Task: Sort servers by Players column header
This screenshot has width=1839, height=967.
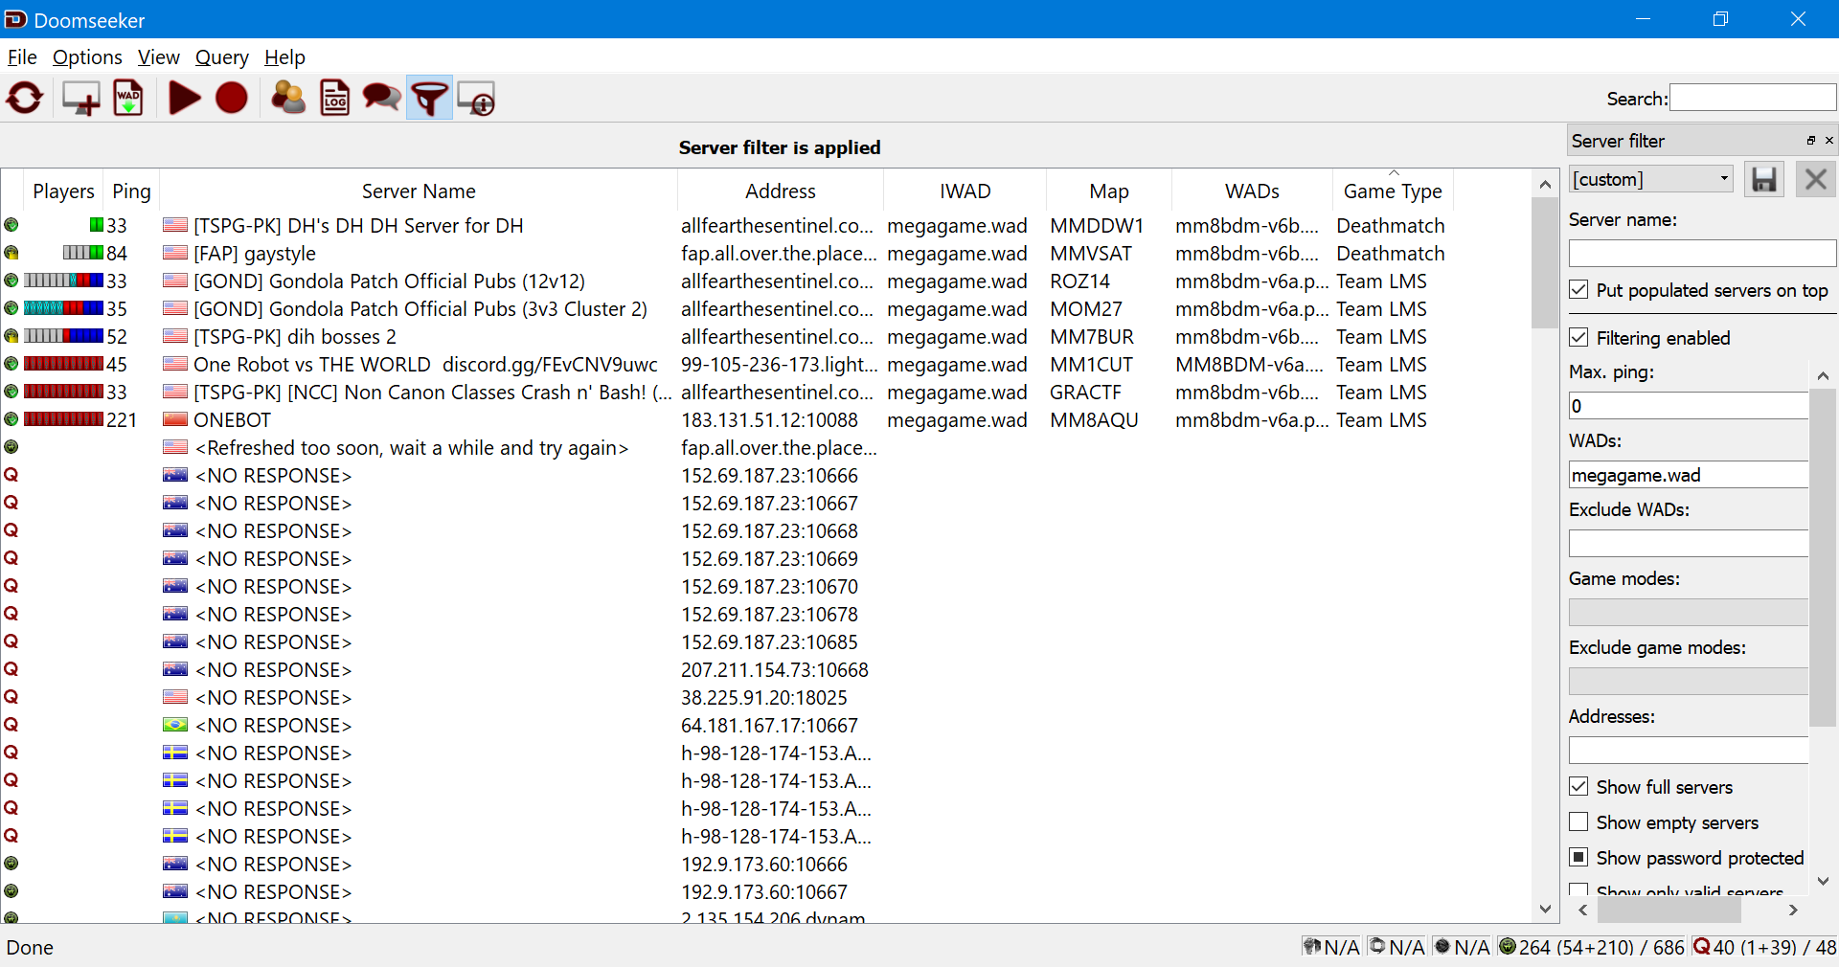Action: tap(63, 191)
